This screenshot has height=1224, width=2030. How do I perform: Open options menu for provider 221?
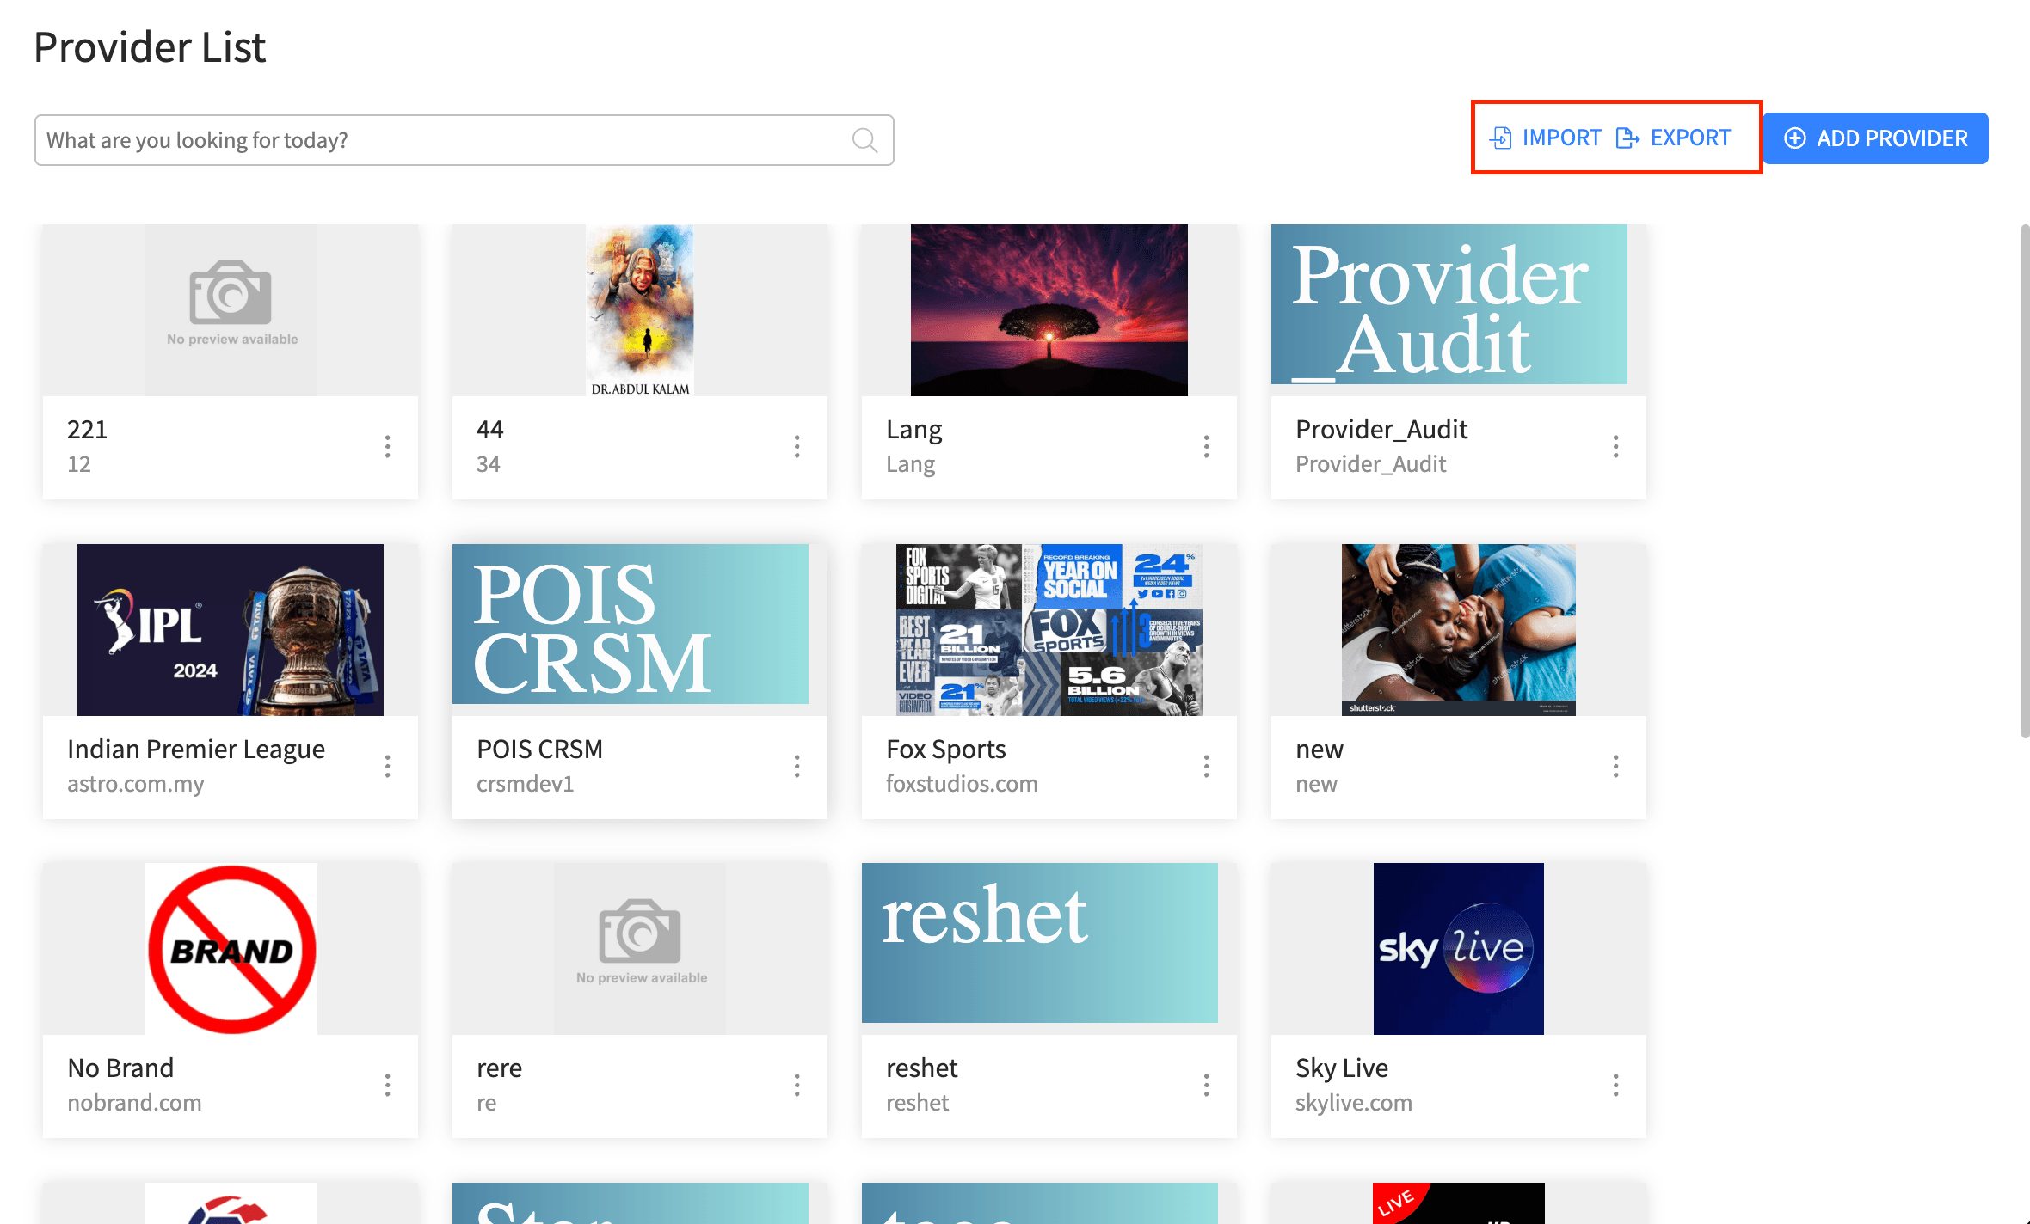tap(388, 447)
